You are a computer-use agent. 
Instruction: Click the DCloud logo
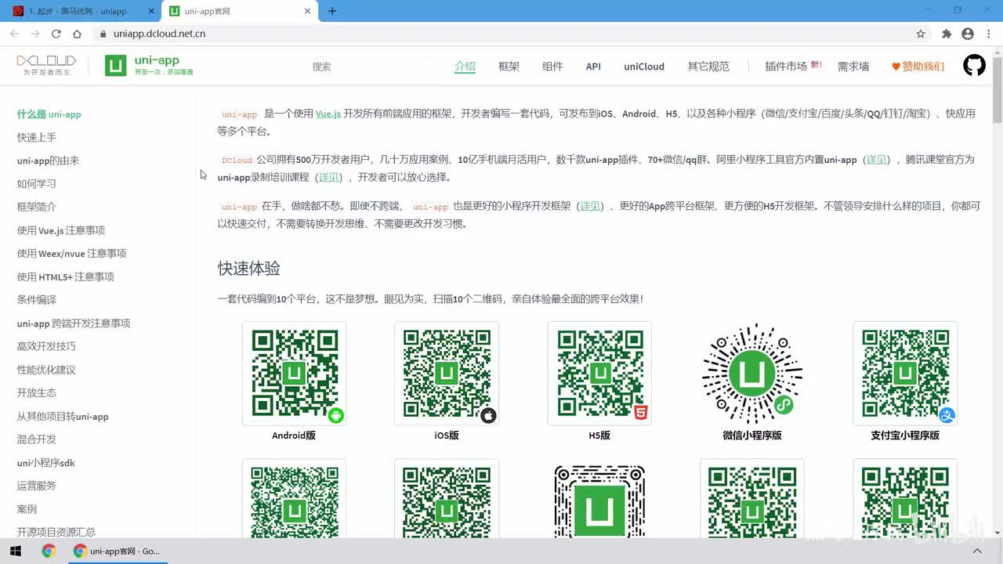(x=47, y=66)
